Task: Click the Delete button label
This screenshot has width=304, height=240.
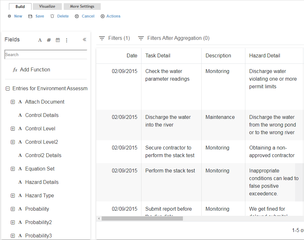Action: 63,16
